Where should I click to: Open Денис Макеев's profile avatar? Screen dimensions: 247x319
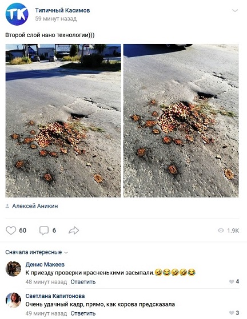pos(13,269)
